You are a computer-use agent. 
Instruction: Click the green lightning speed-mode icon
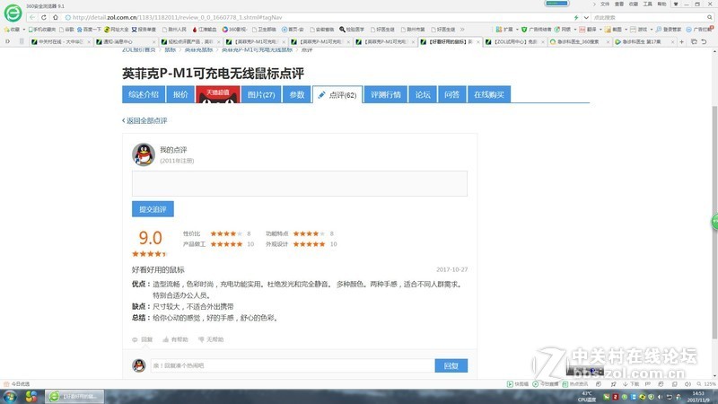point(576,17)
